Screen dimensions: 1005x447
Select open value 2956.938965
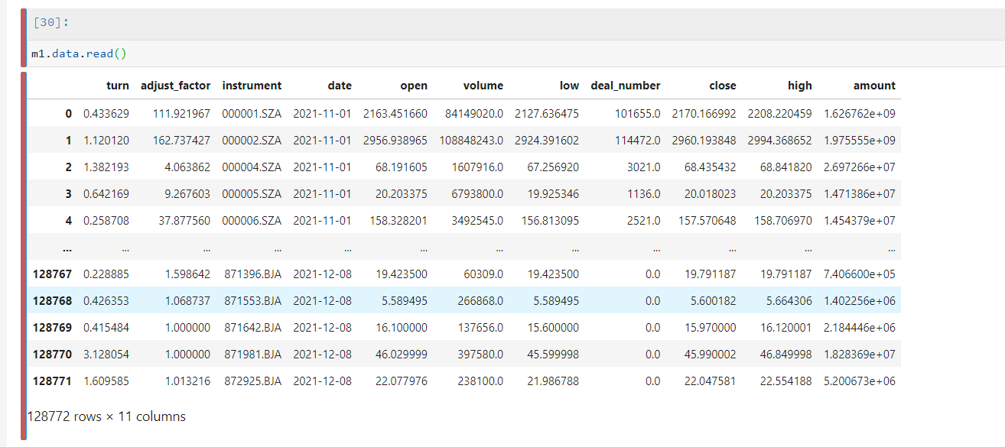tap(395, 141)
